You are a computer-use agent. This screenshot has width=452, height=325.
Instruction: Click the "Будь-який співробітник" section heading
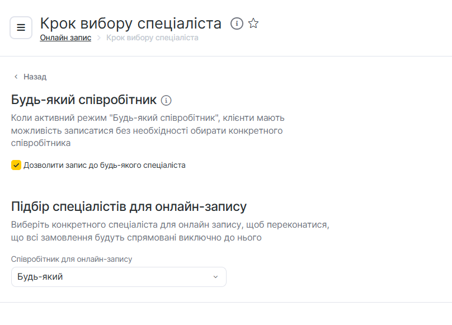[84, 100]
